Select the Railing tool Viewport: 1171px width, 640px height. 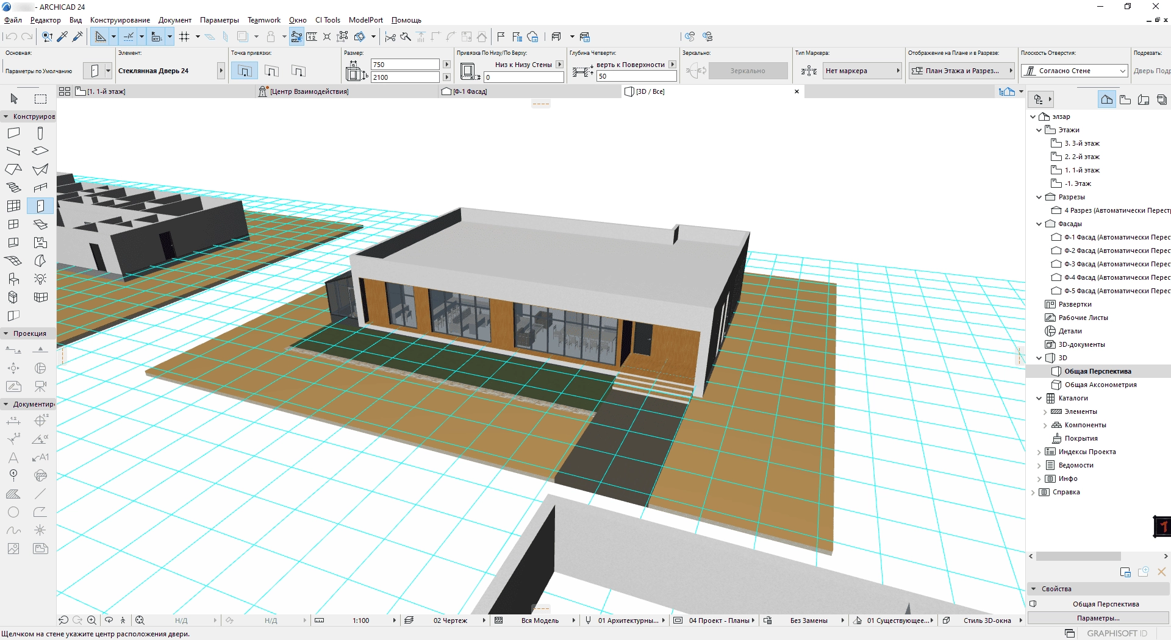tap(40, 188)
